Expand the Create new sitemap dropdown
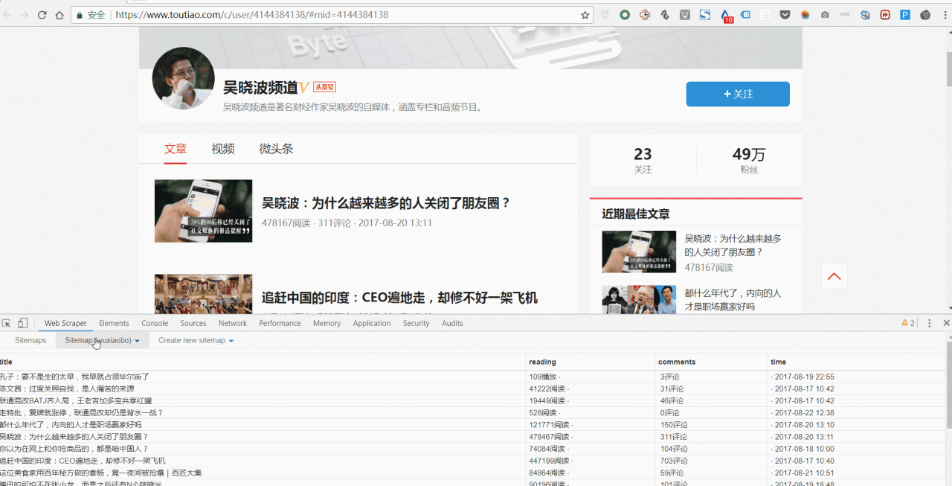Viewport: 952px width, 486px height. [x=196, y=340]
